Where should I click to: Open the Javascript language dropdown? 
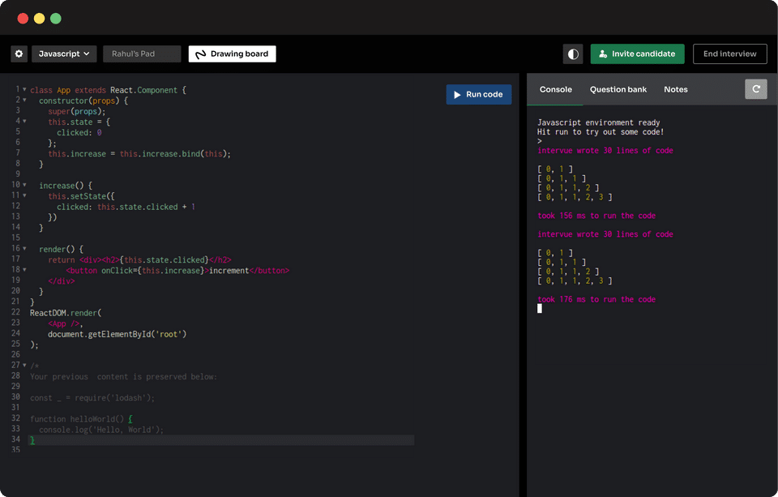[x=64, y=54]
